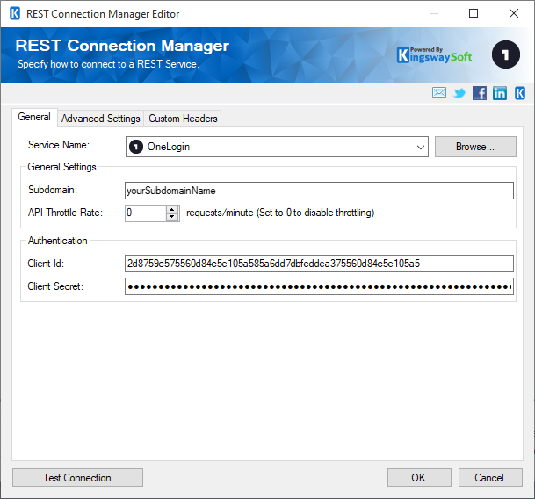This screenshot has height=499, width=535.
Task: Focus the Subdomain input field
Action: (x=319, y=191)
